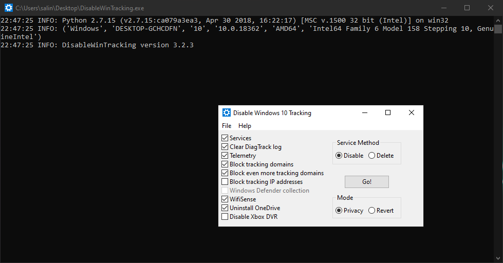
Task: Toggle the Block tracking domains checkbox
Action: coord(225,164)
